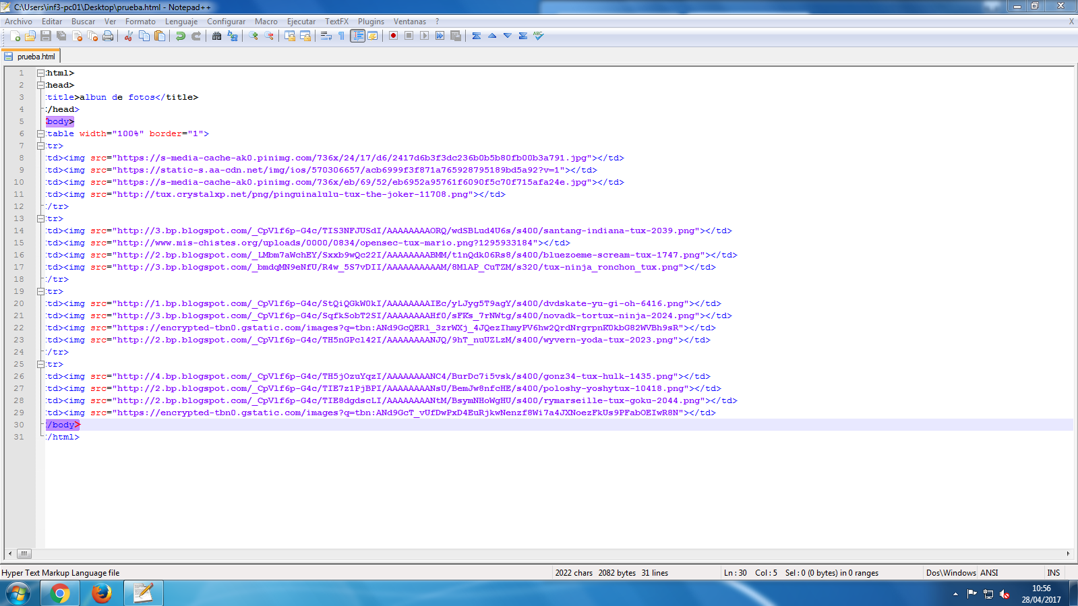Click the ANSI encoding indicator

point(989,573)
